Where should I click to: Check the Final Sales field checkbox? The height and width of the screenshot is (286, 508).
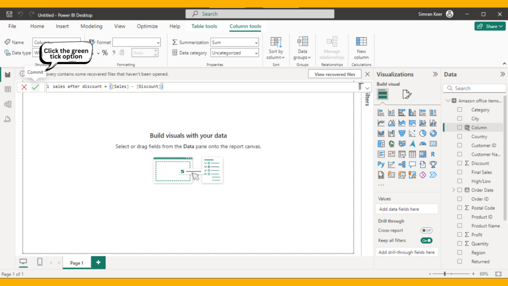pos(460,172)
